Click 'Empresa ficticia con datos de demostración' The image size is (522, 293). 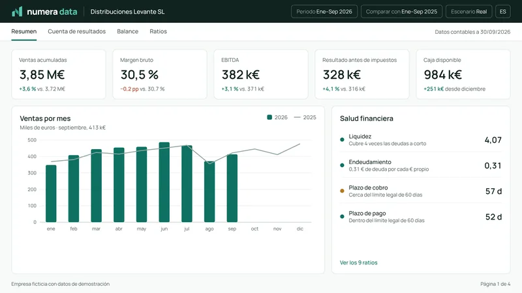[x=60, y=284]
